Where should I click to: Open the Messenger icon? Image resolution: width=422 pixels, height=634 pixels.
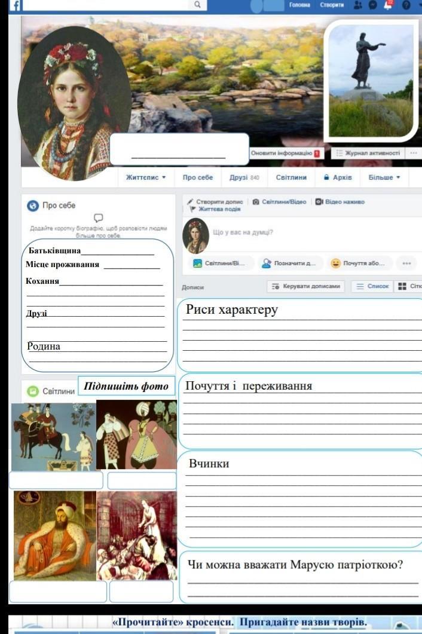point(373,5)
